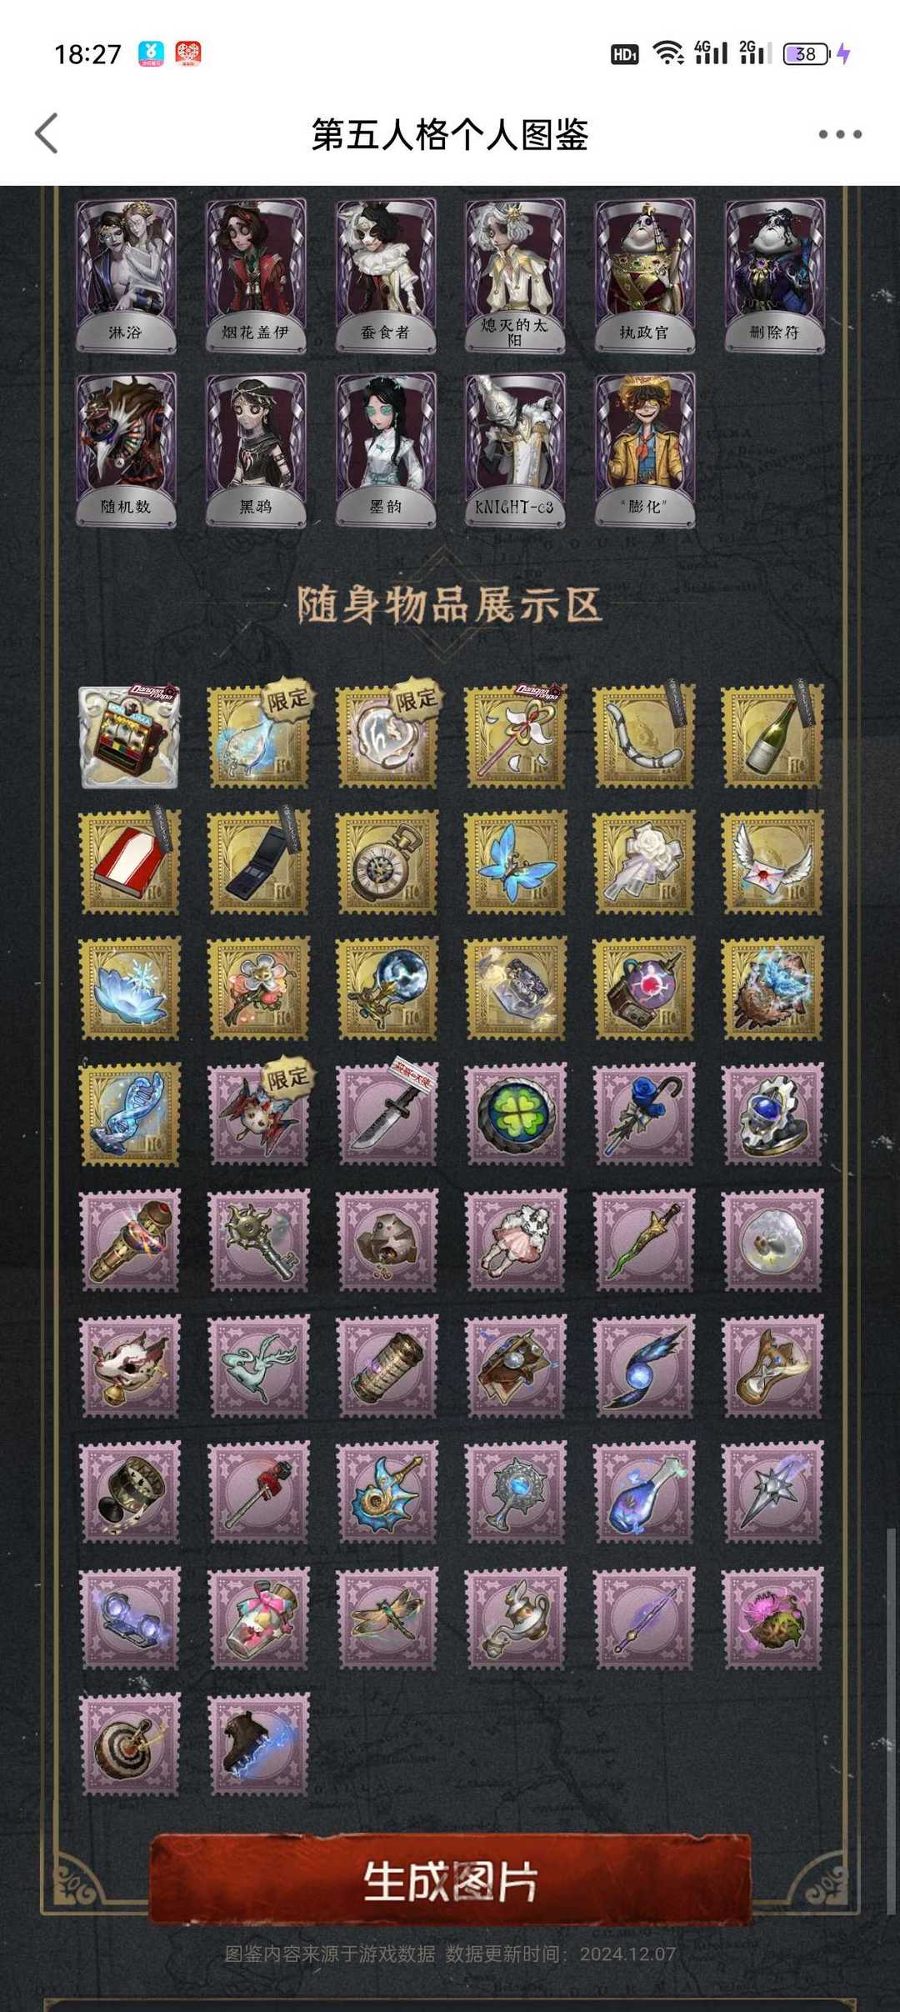Viewport: 900px width, 2012px height.
Task: Select the dartboard accessory stamp
Action: [129, 1743]
